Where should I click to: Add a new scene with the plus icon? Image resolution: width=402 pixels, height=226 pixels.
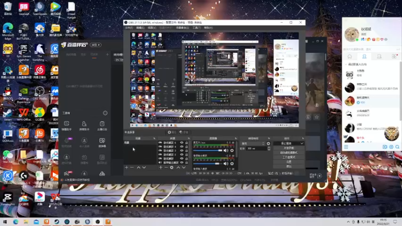[x=127, y=167]
